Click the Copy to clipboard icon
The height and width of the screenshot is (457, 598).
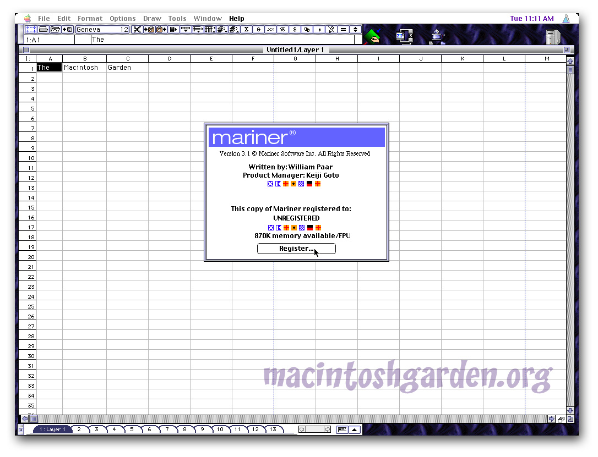click(x=149, y=29)
